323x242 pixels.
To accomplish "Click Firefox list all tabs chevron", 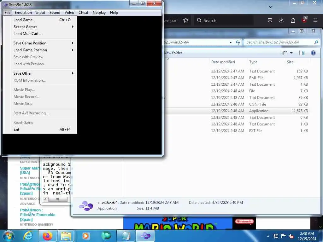I will [x=271, y=7].
